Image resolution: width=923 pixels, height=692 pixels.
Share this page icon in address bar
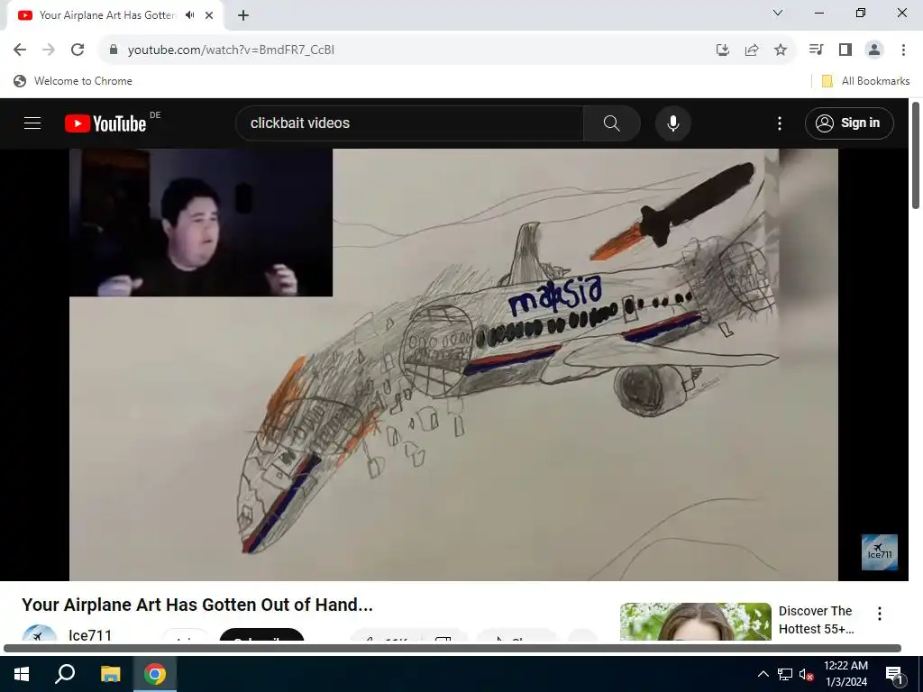point(752,50)
